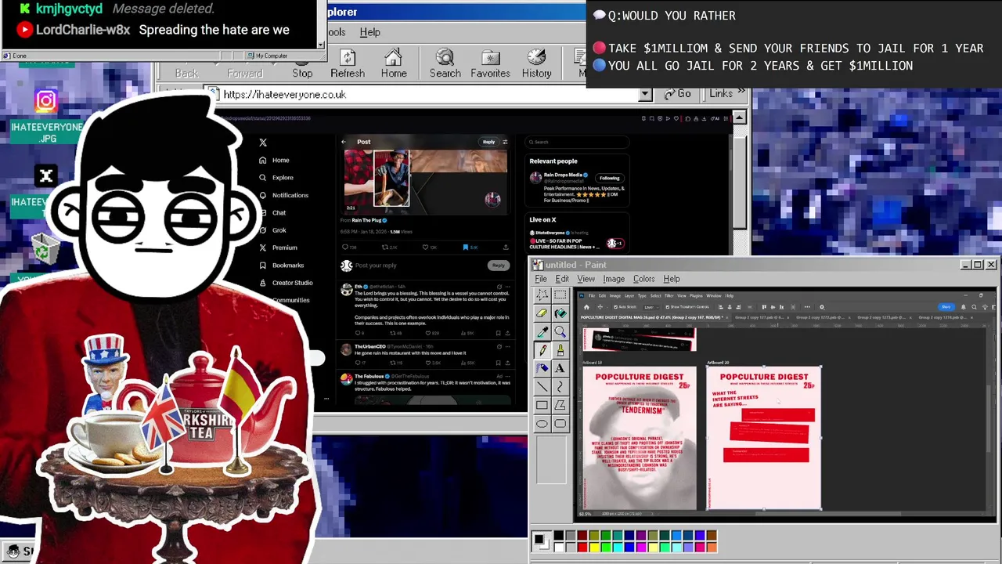Click the Reply button beside Post your reply
This screenshot has width=1002, height=564.
pos(498,266)
